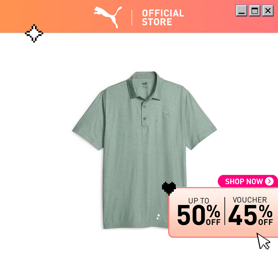Select the VOUCHER 45% OFF offer

[250, 211]
